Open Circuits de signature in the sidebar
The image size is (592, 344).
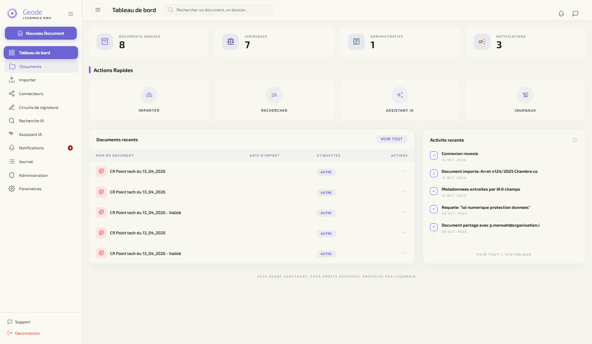click(41, 107)
